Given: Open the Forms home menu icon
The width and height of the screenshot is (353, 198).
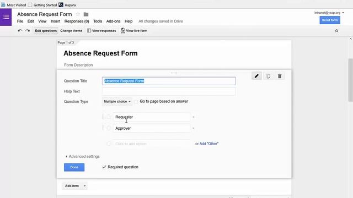Looking at the screenshot, I should click(6, 17).
